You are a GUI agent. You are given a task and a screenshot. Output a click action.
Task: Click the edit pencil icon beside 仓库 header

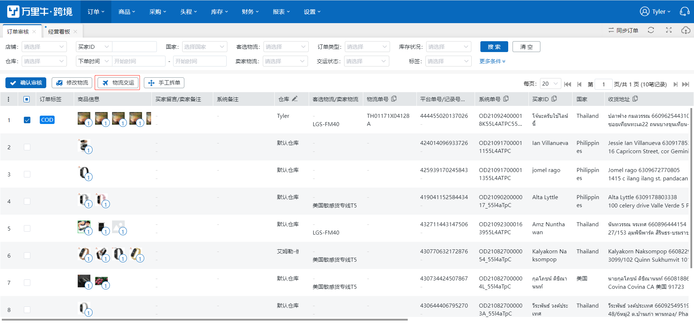(295, 99)
